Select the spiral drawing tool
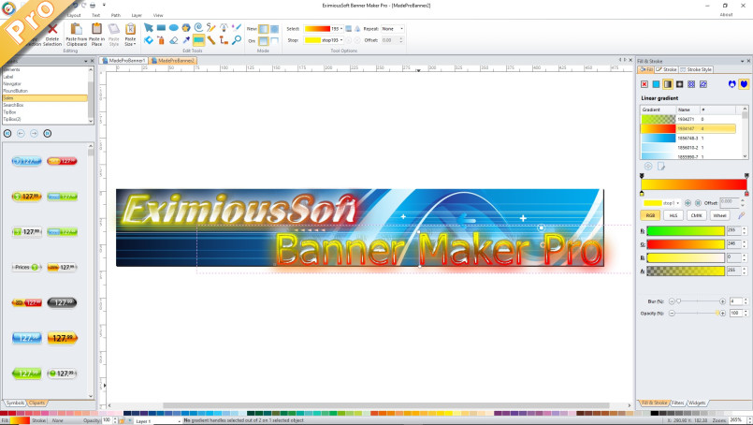753x425 pixels. [x=198, y=28]
